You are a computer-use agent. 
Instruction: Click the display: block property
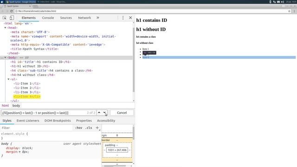coord(19,148)
